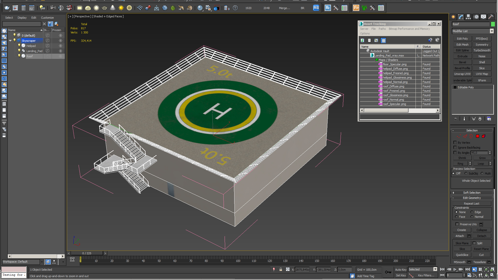Click the Rc RailClone icon

(x=328, y=8)
